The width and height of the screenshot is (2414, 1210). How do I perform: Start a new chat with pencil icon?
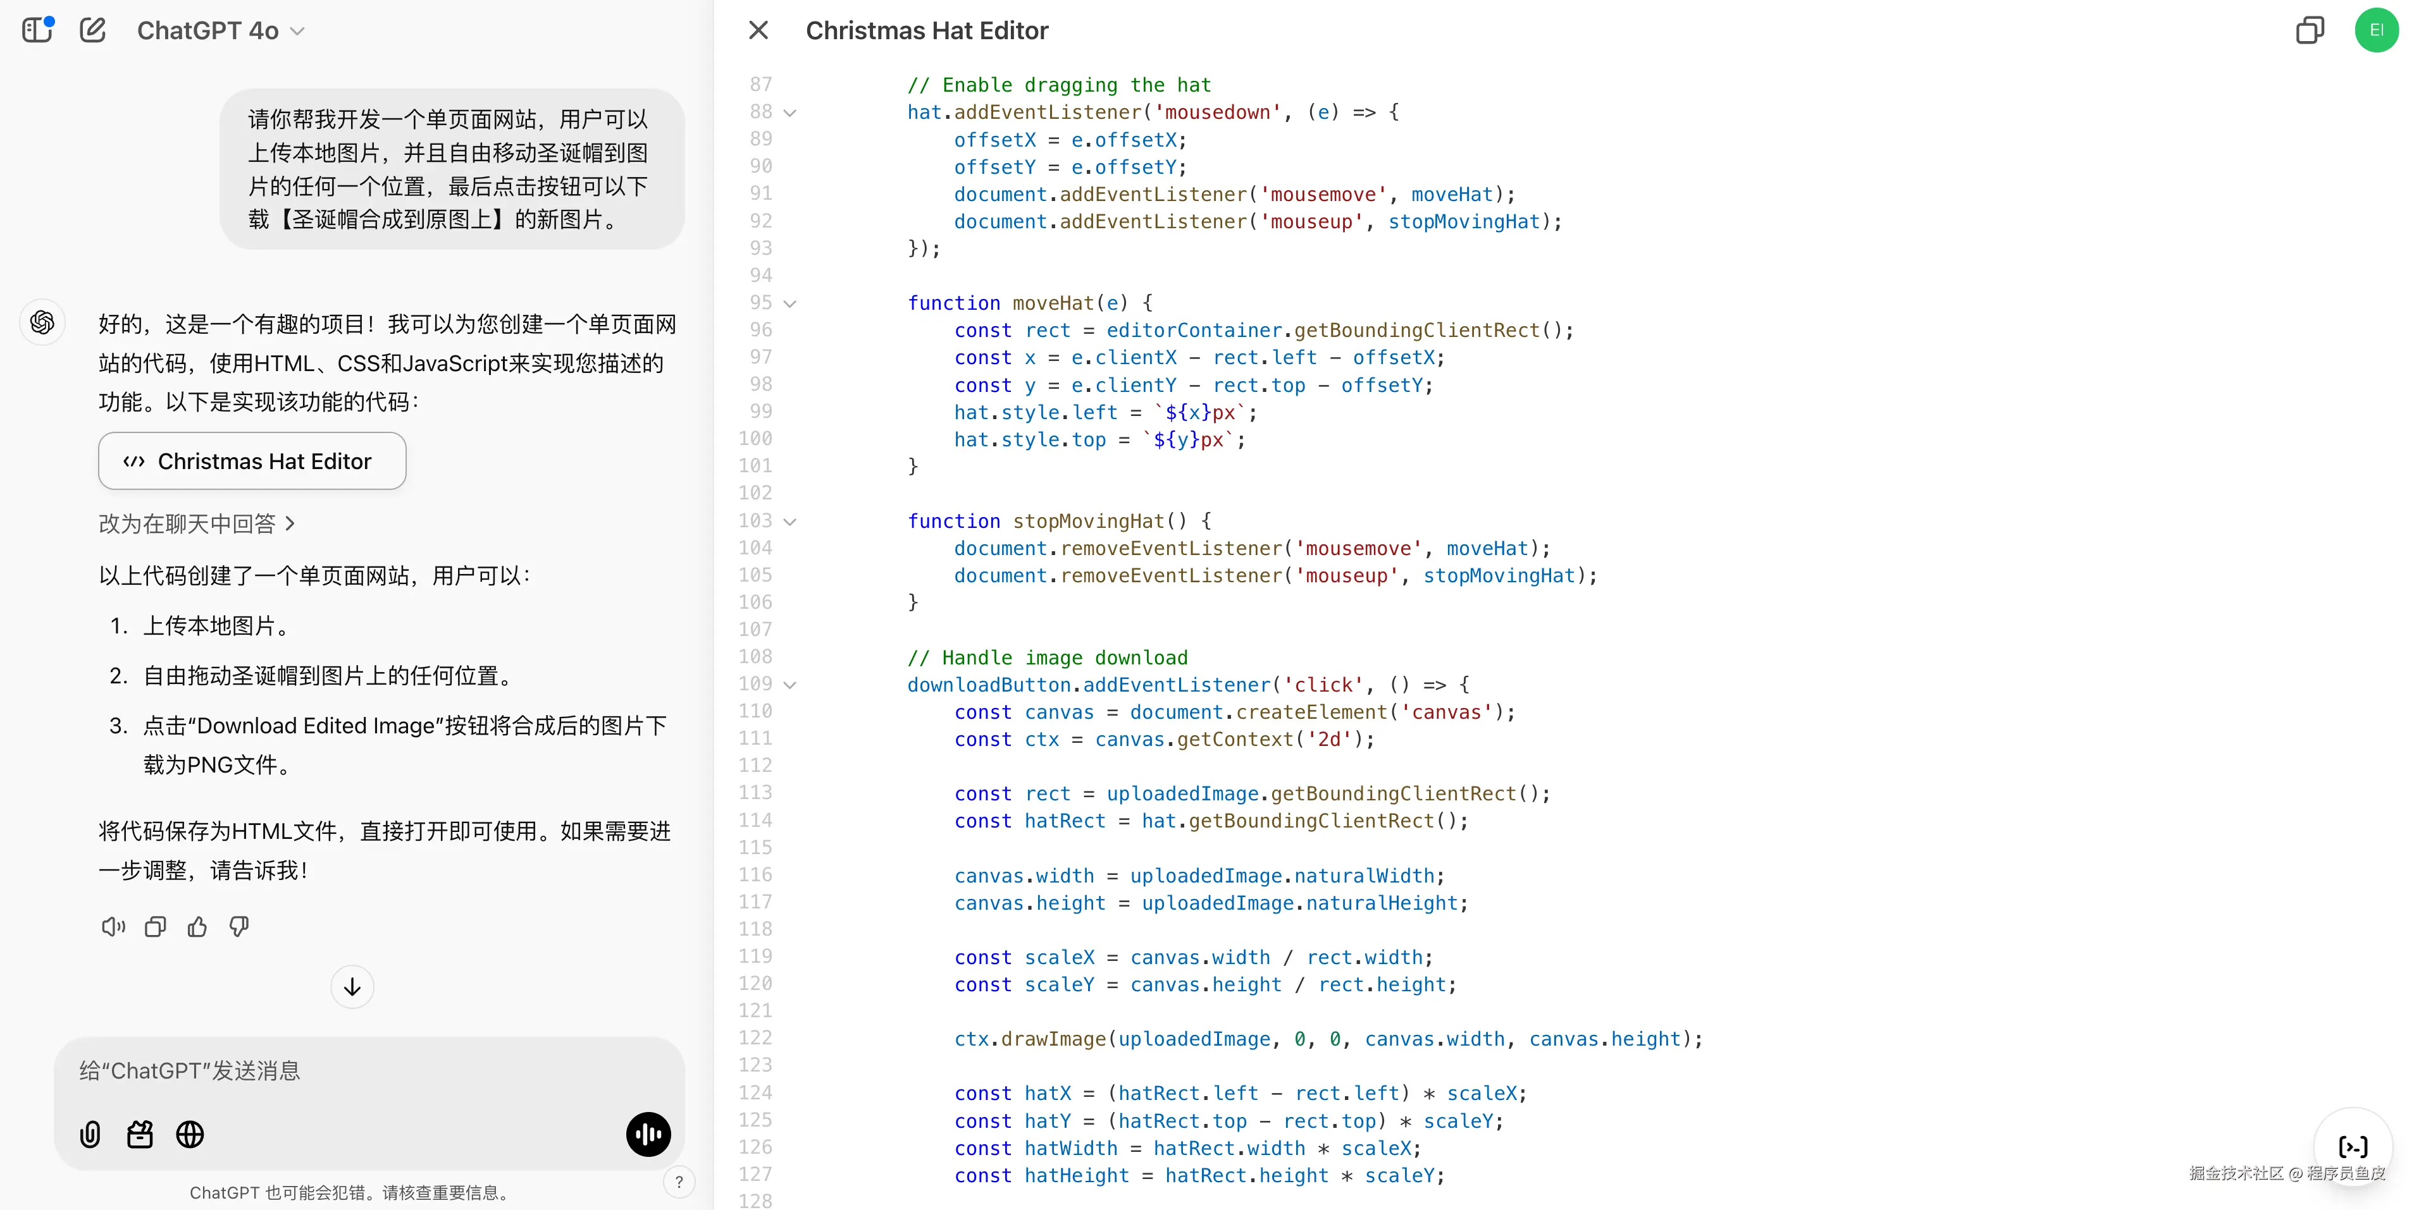click(x=93, y=30)
